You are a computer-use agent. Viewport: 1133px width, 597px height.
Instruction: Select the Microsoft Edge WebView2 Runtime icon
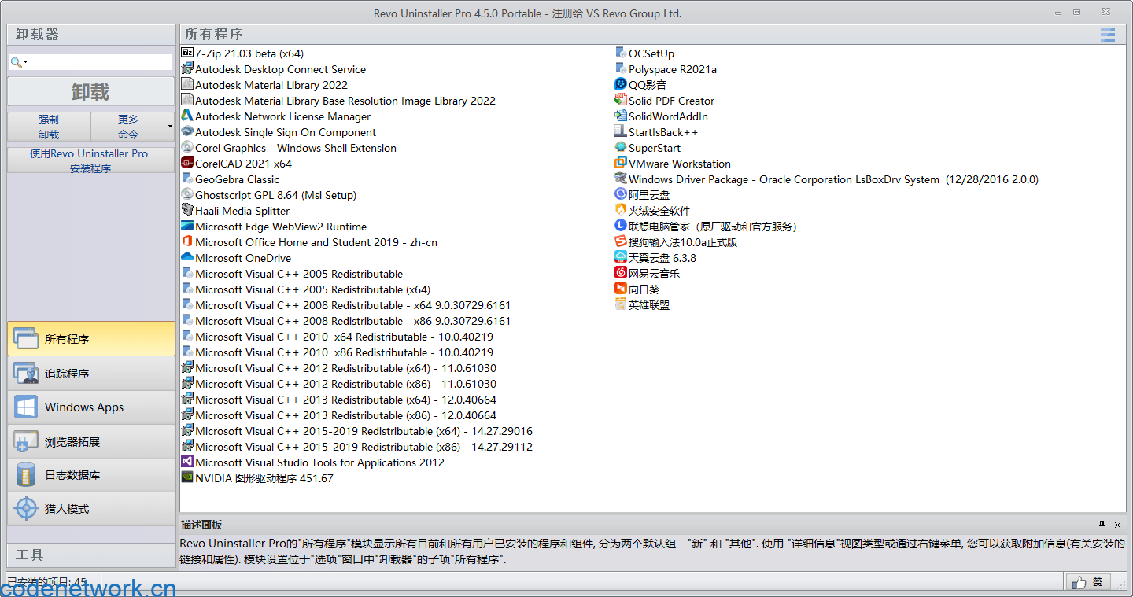point(187,227)
